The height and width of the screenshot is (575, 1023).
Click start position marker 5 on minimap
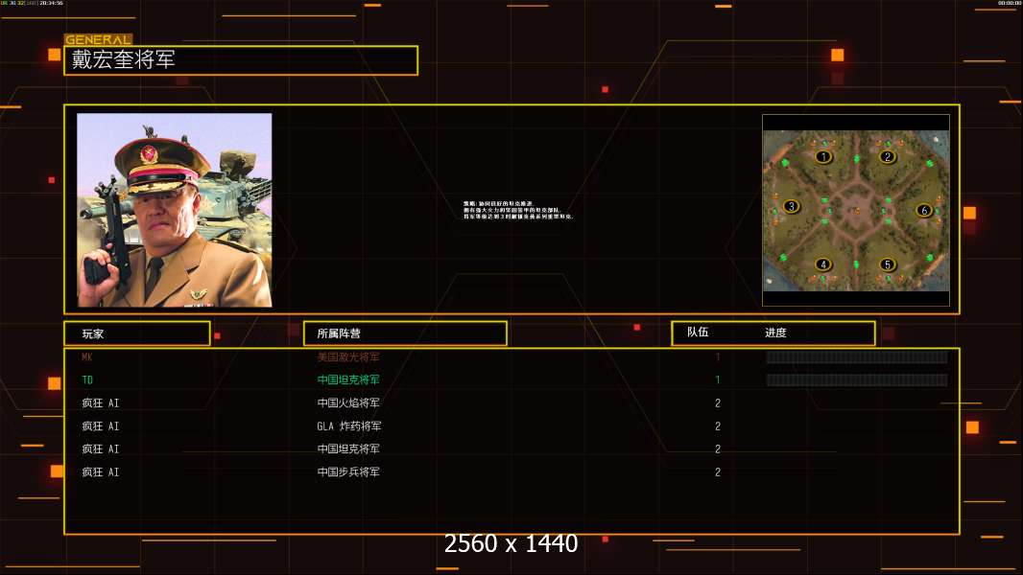(887, 264)
